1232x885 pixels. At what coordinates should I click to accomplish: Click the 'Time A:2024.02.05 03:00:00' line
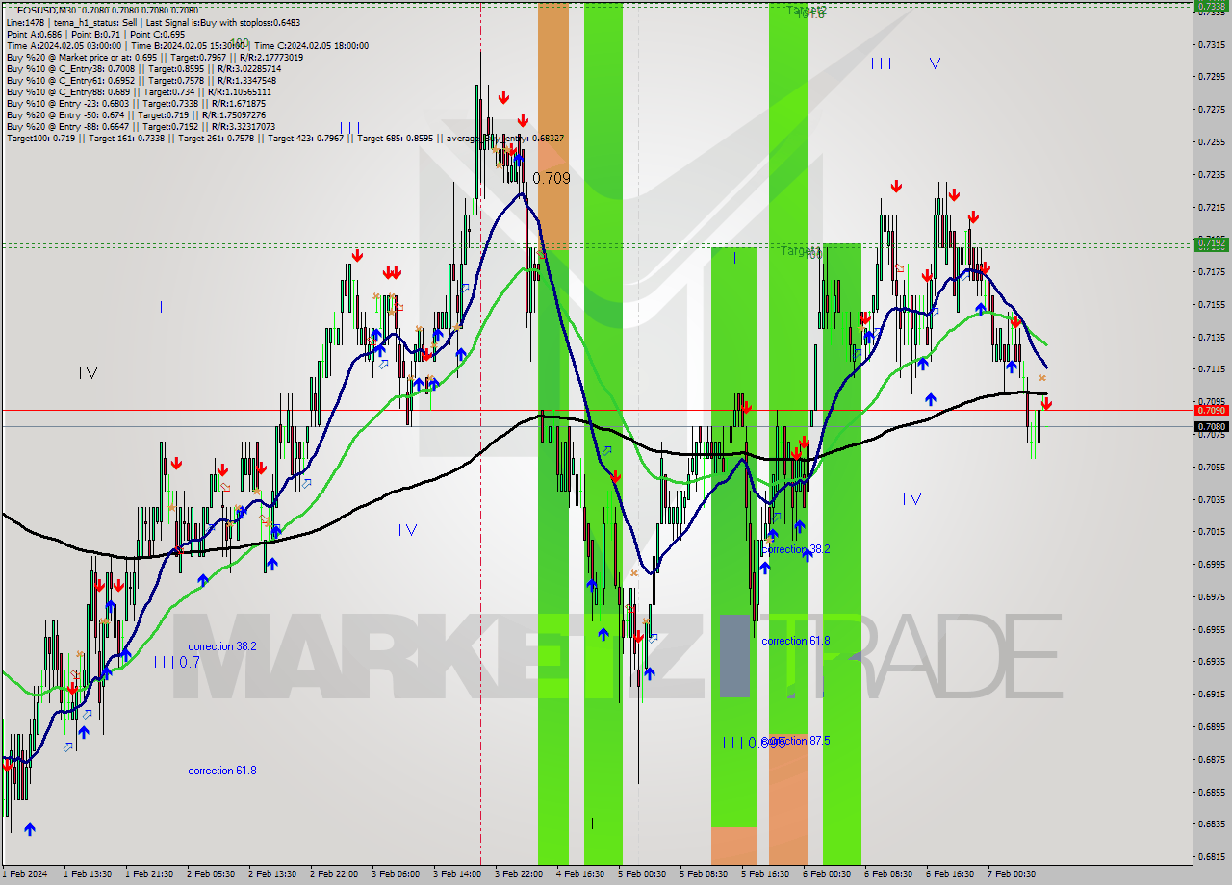[x=188, y=45]
